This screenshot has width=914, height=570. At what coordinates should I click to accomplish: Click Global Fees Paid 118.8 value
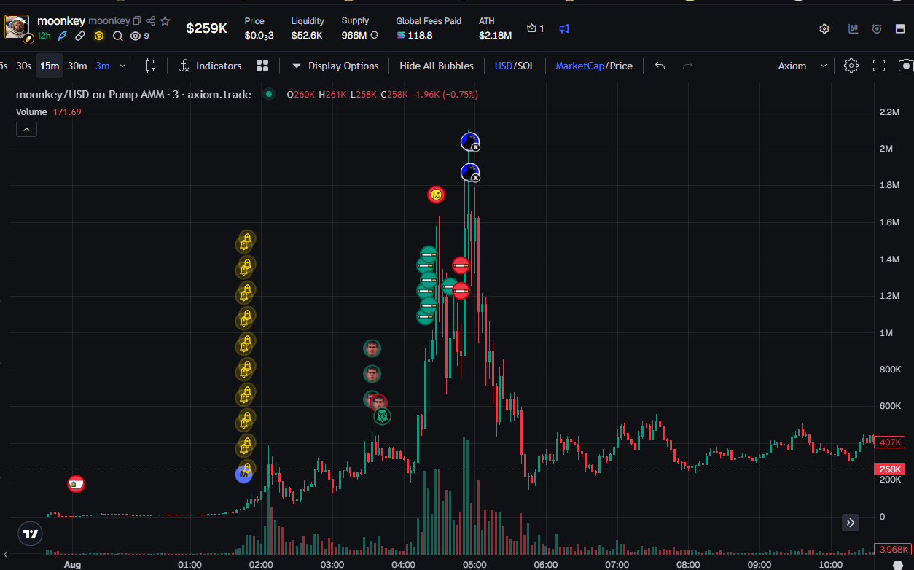point(414,35)
